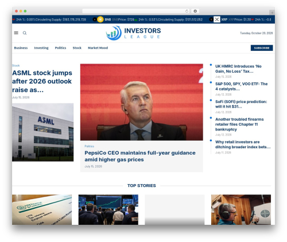Click the search magnifier icon
Image resolution: width=287 pixels, height=242 pixels.
(x=25, y=33)
